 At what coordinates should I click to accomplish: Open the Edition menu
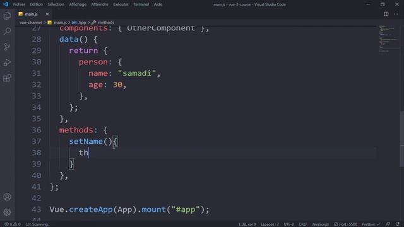pos(37,4)
